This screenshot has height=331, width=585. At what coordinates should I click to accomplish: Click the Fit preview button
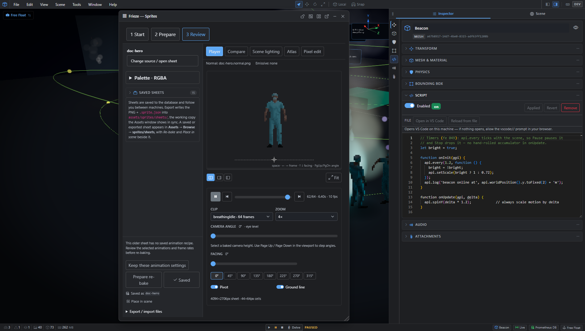coord(334,177)
